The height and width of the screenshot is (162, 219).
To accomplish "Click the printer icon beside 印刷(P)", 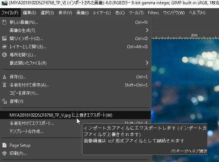I will coord(5,153).
